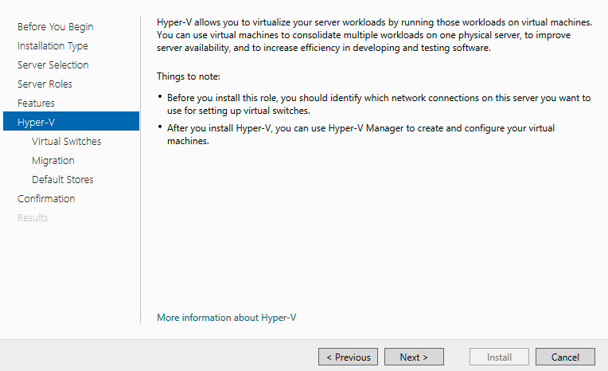Jump to the Confirmation page
Screen dimensions: 608x371
(x=46, y=199)
